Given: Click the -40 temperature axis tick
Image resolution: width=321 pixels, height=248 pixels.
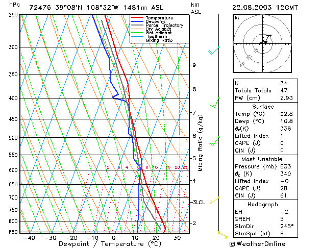Looking at the screenshot, I should 29,238.
